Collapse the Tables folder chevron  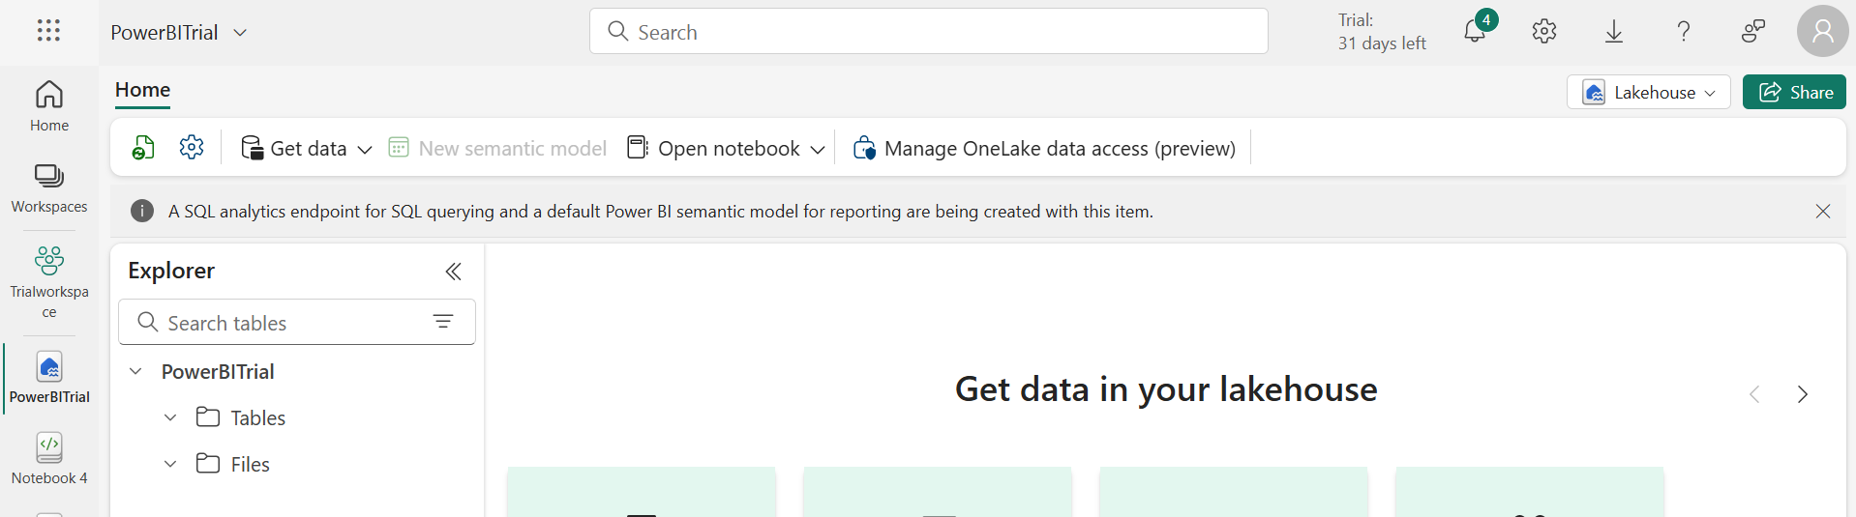170,417
